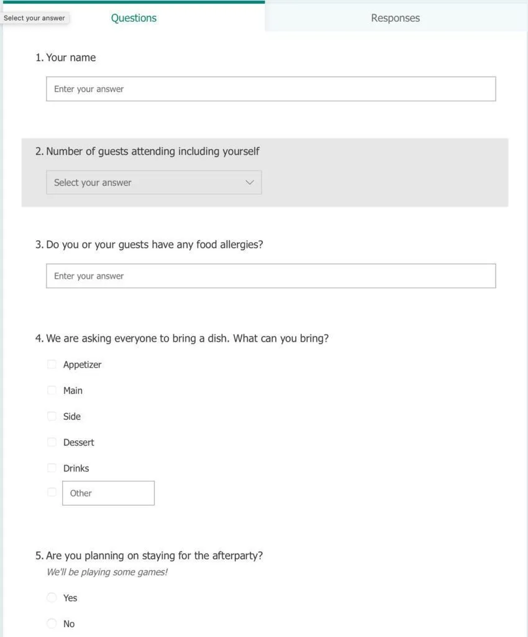Viewport: 528px width, 637px height.
Task: Switch to the Questions tab
Action: pos(134,18)
